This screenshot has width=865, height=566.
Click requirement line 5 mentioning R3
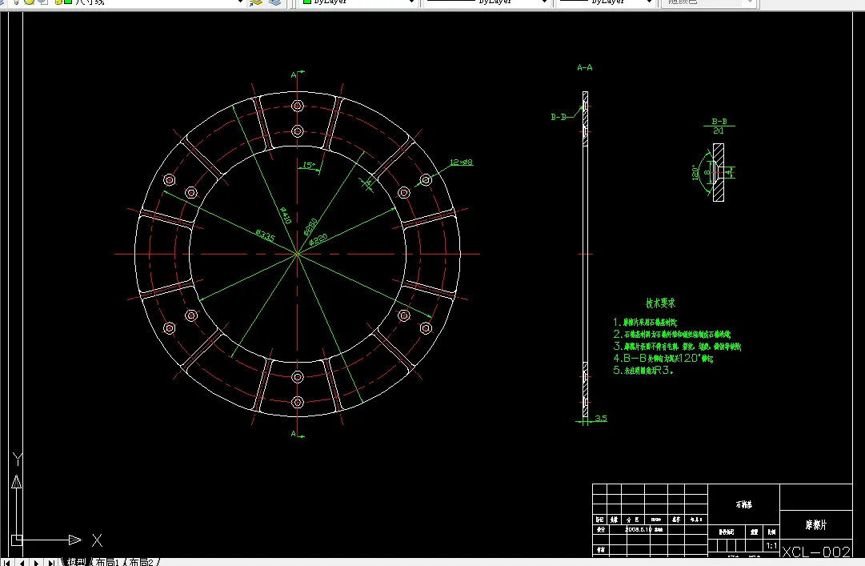(643, 371)
